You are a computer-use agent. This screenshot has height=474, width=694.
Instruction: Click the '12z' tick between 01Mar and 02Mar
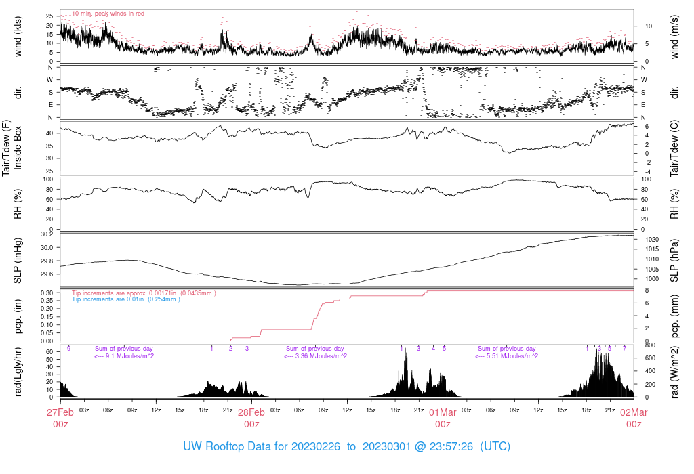point(538,410)
